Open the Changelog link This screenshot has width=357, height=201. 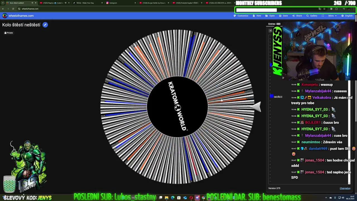[x=345, y=188]
